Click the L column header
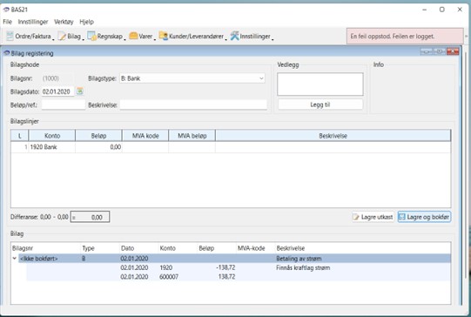The width and height of the screenshot is (471, 317). click(x=20, y=136)
